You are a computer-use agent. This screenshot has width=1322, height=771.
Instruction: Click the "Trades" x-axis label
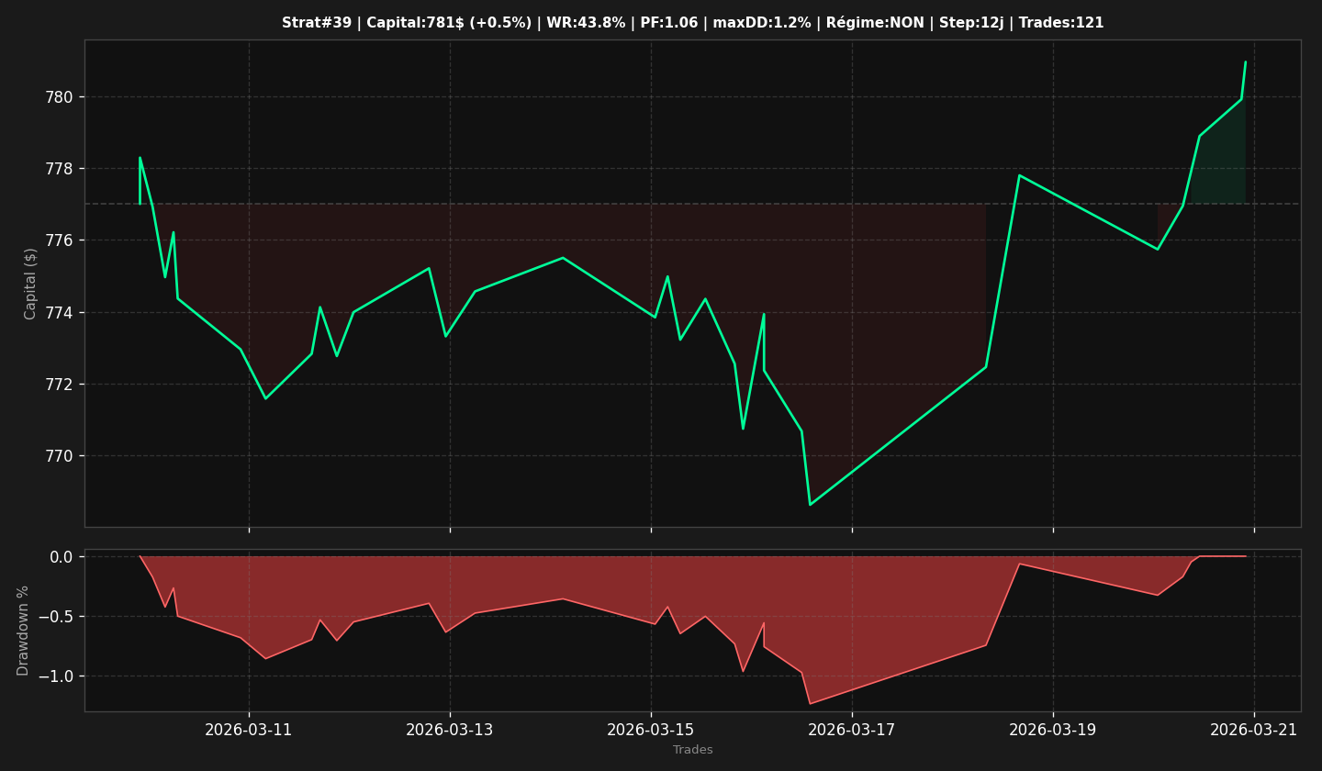coord(693,750)
